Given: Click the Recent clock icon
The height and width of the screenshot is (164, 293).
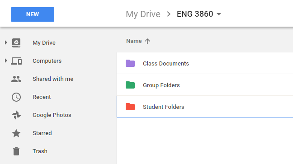Looking at the screenshot, I should [16, 97].
